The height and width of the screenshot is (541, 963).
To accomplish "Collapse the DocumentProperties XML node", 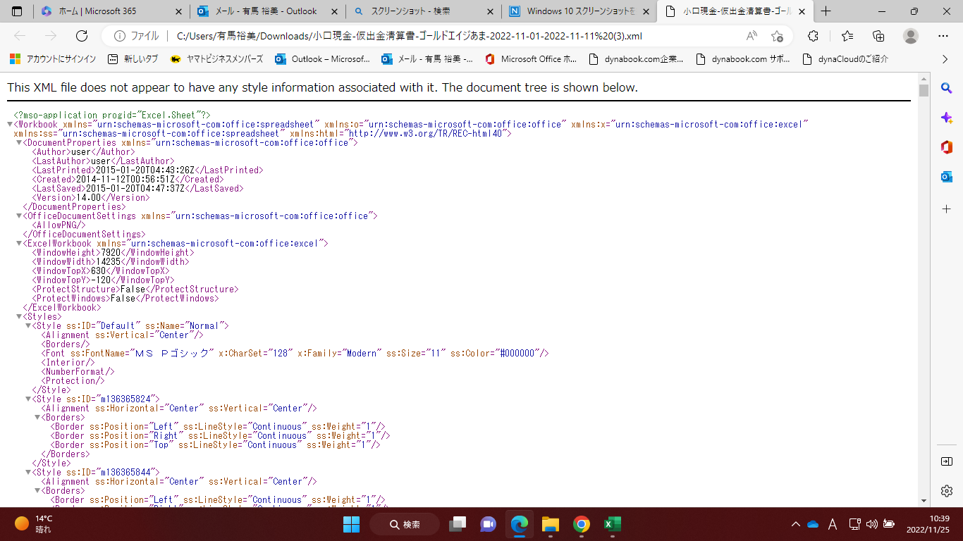I will [x=19, y=143].
